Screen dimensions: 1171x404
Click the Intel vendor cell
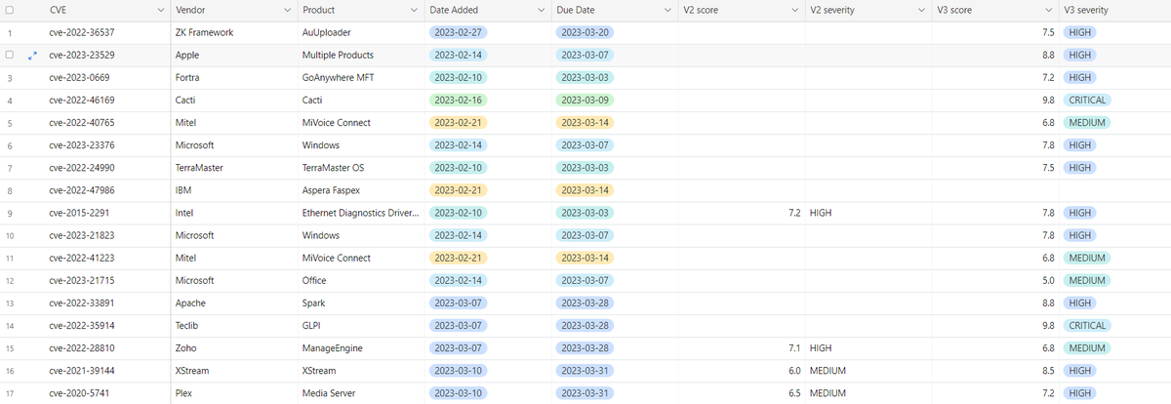tap(234, 212)
